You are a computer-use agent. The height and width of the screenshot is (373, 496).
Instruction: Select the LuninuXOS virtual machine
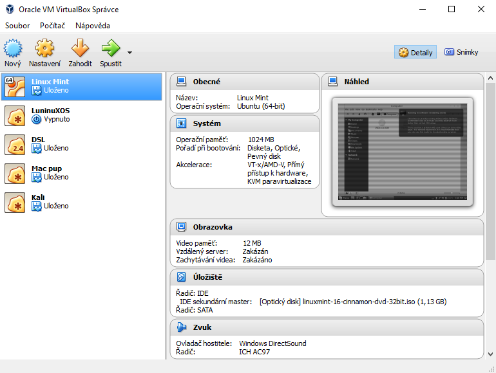(x=82, y=115)
